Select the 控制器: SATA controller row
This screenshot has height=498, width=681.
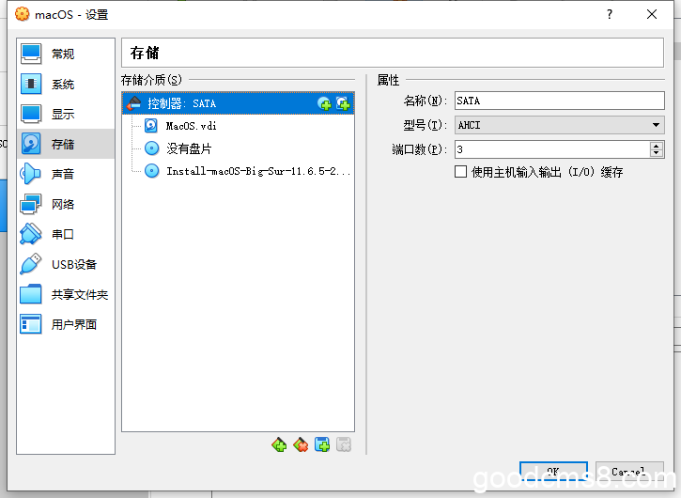pos(239,103)
